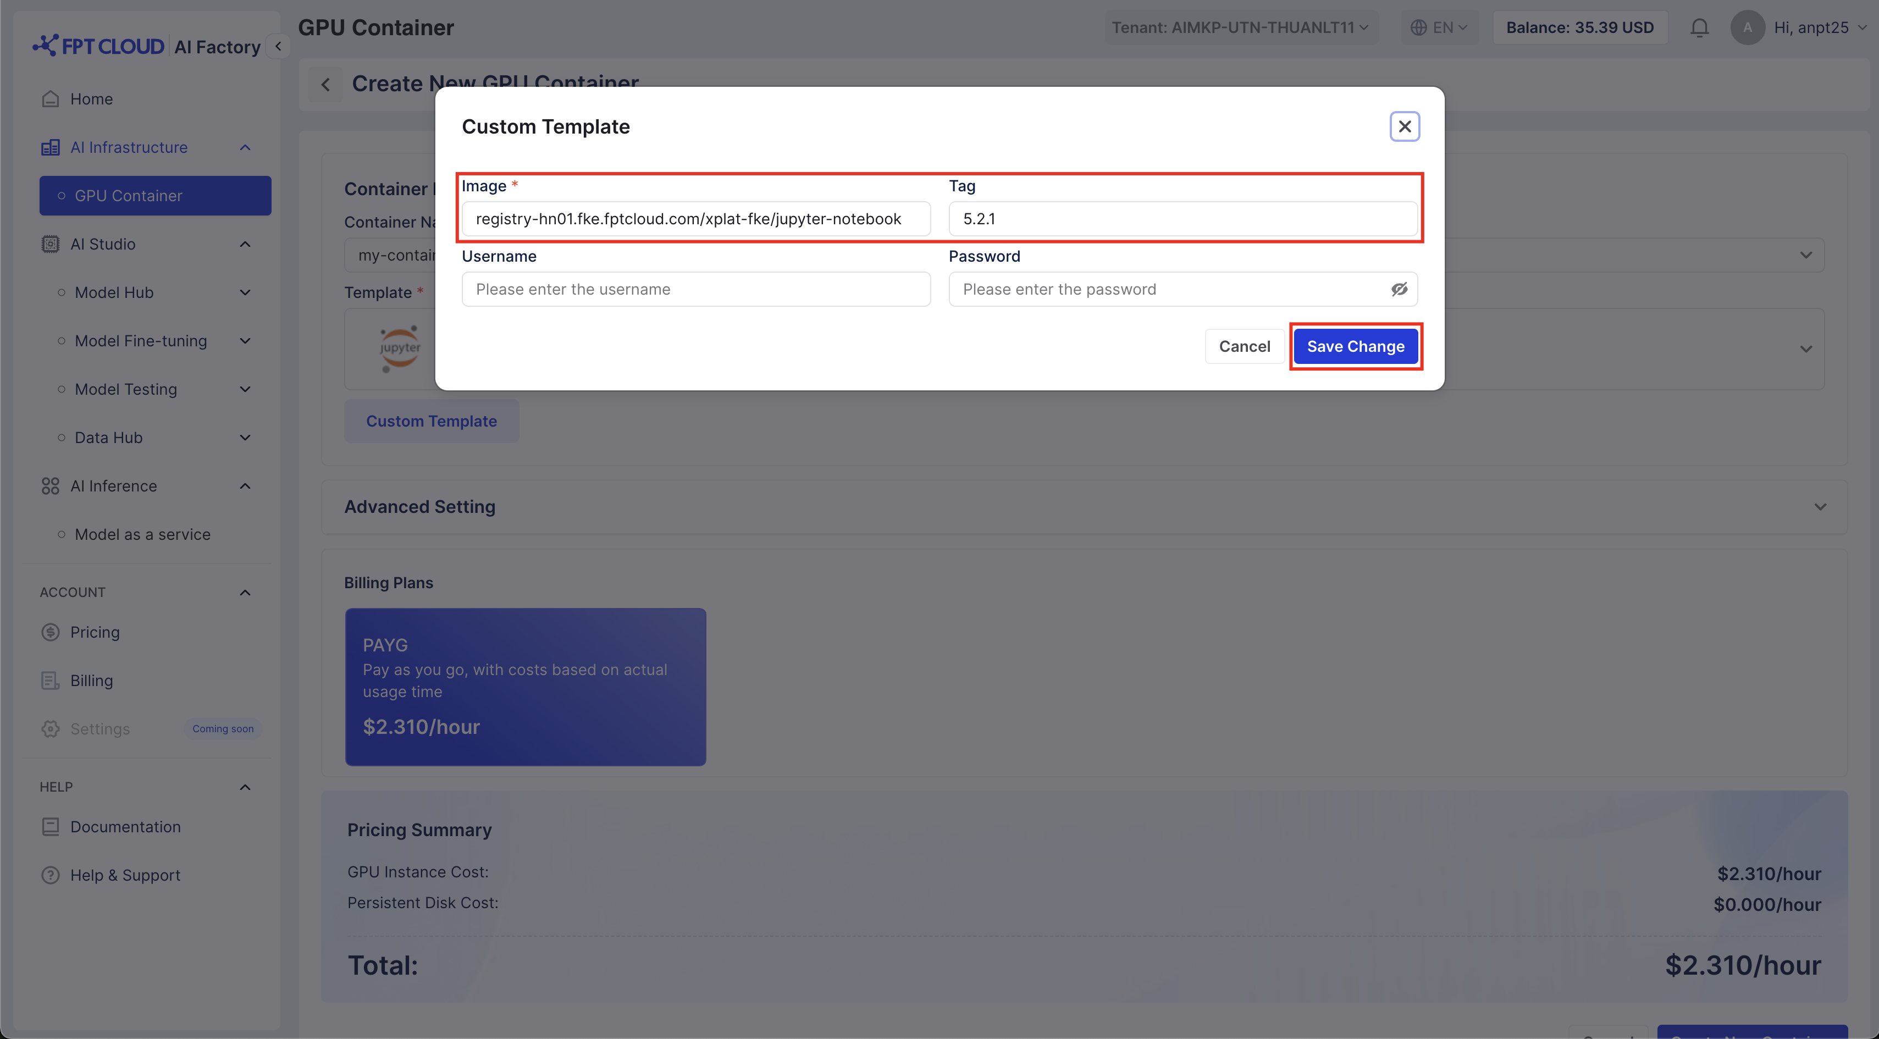Open the Pricing page
This screenshot has height=1039, width=1879.
(95, 633)
